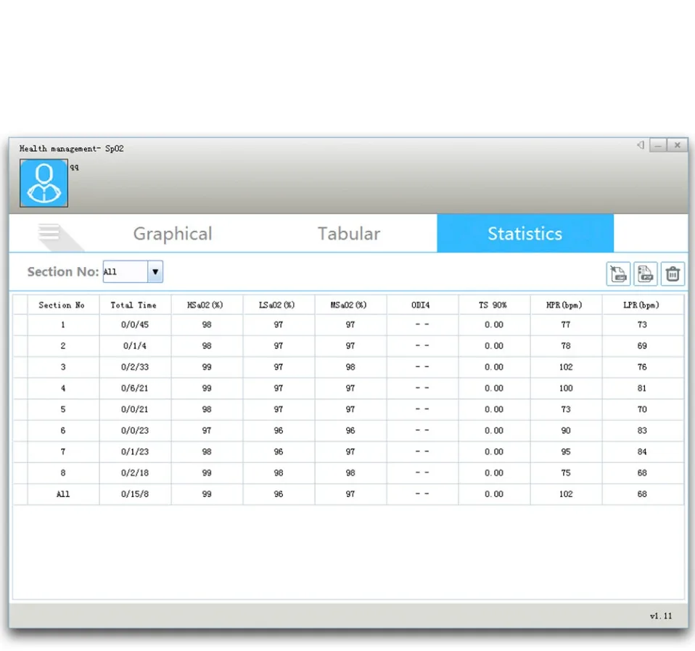This screenshot has width=695, height=651.
Task: Delete data with the trash icon
Action: click(673, 274)
